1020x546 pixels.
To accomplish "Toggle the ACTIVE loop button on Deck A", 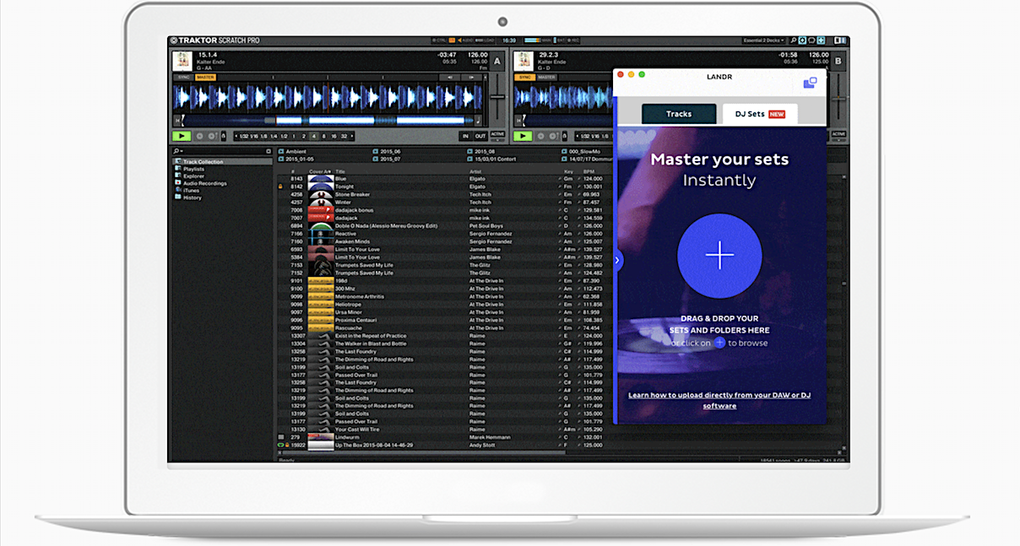I will point(497,134).
